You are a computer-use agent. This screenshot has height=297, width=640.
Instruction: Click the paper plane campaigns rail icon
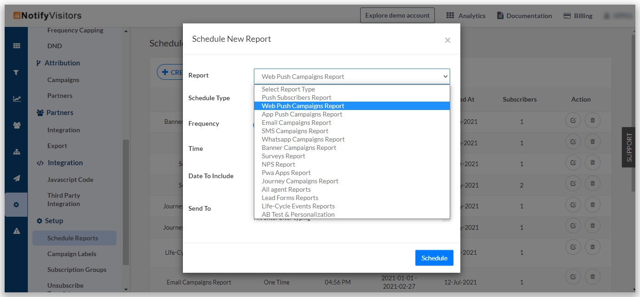click(17, 178)
